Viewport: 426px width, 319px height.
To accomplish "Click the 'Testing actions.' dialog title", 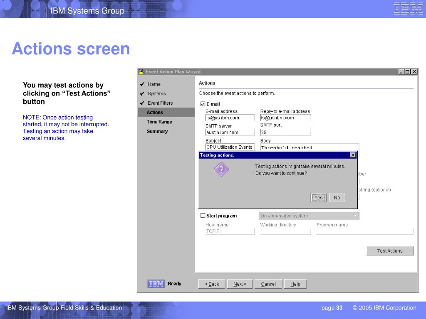I will (217, 155).
